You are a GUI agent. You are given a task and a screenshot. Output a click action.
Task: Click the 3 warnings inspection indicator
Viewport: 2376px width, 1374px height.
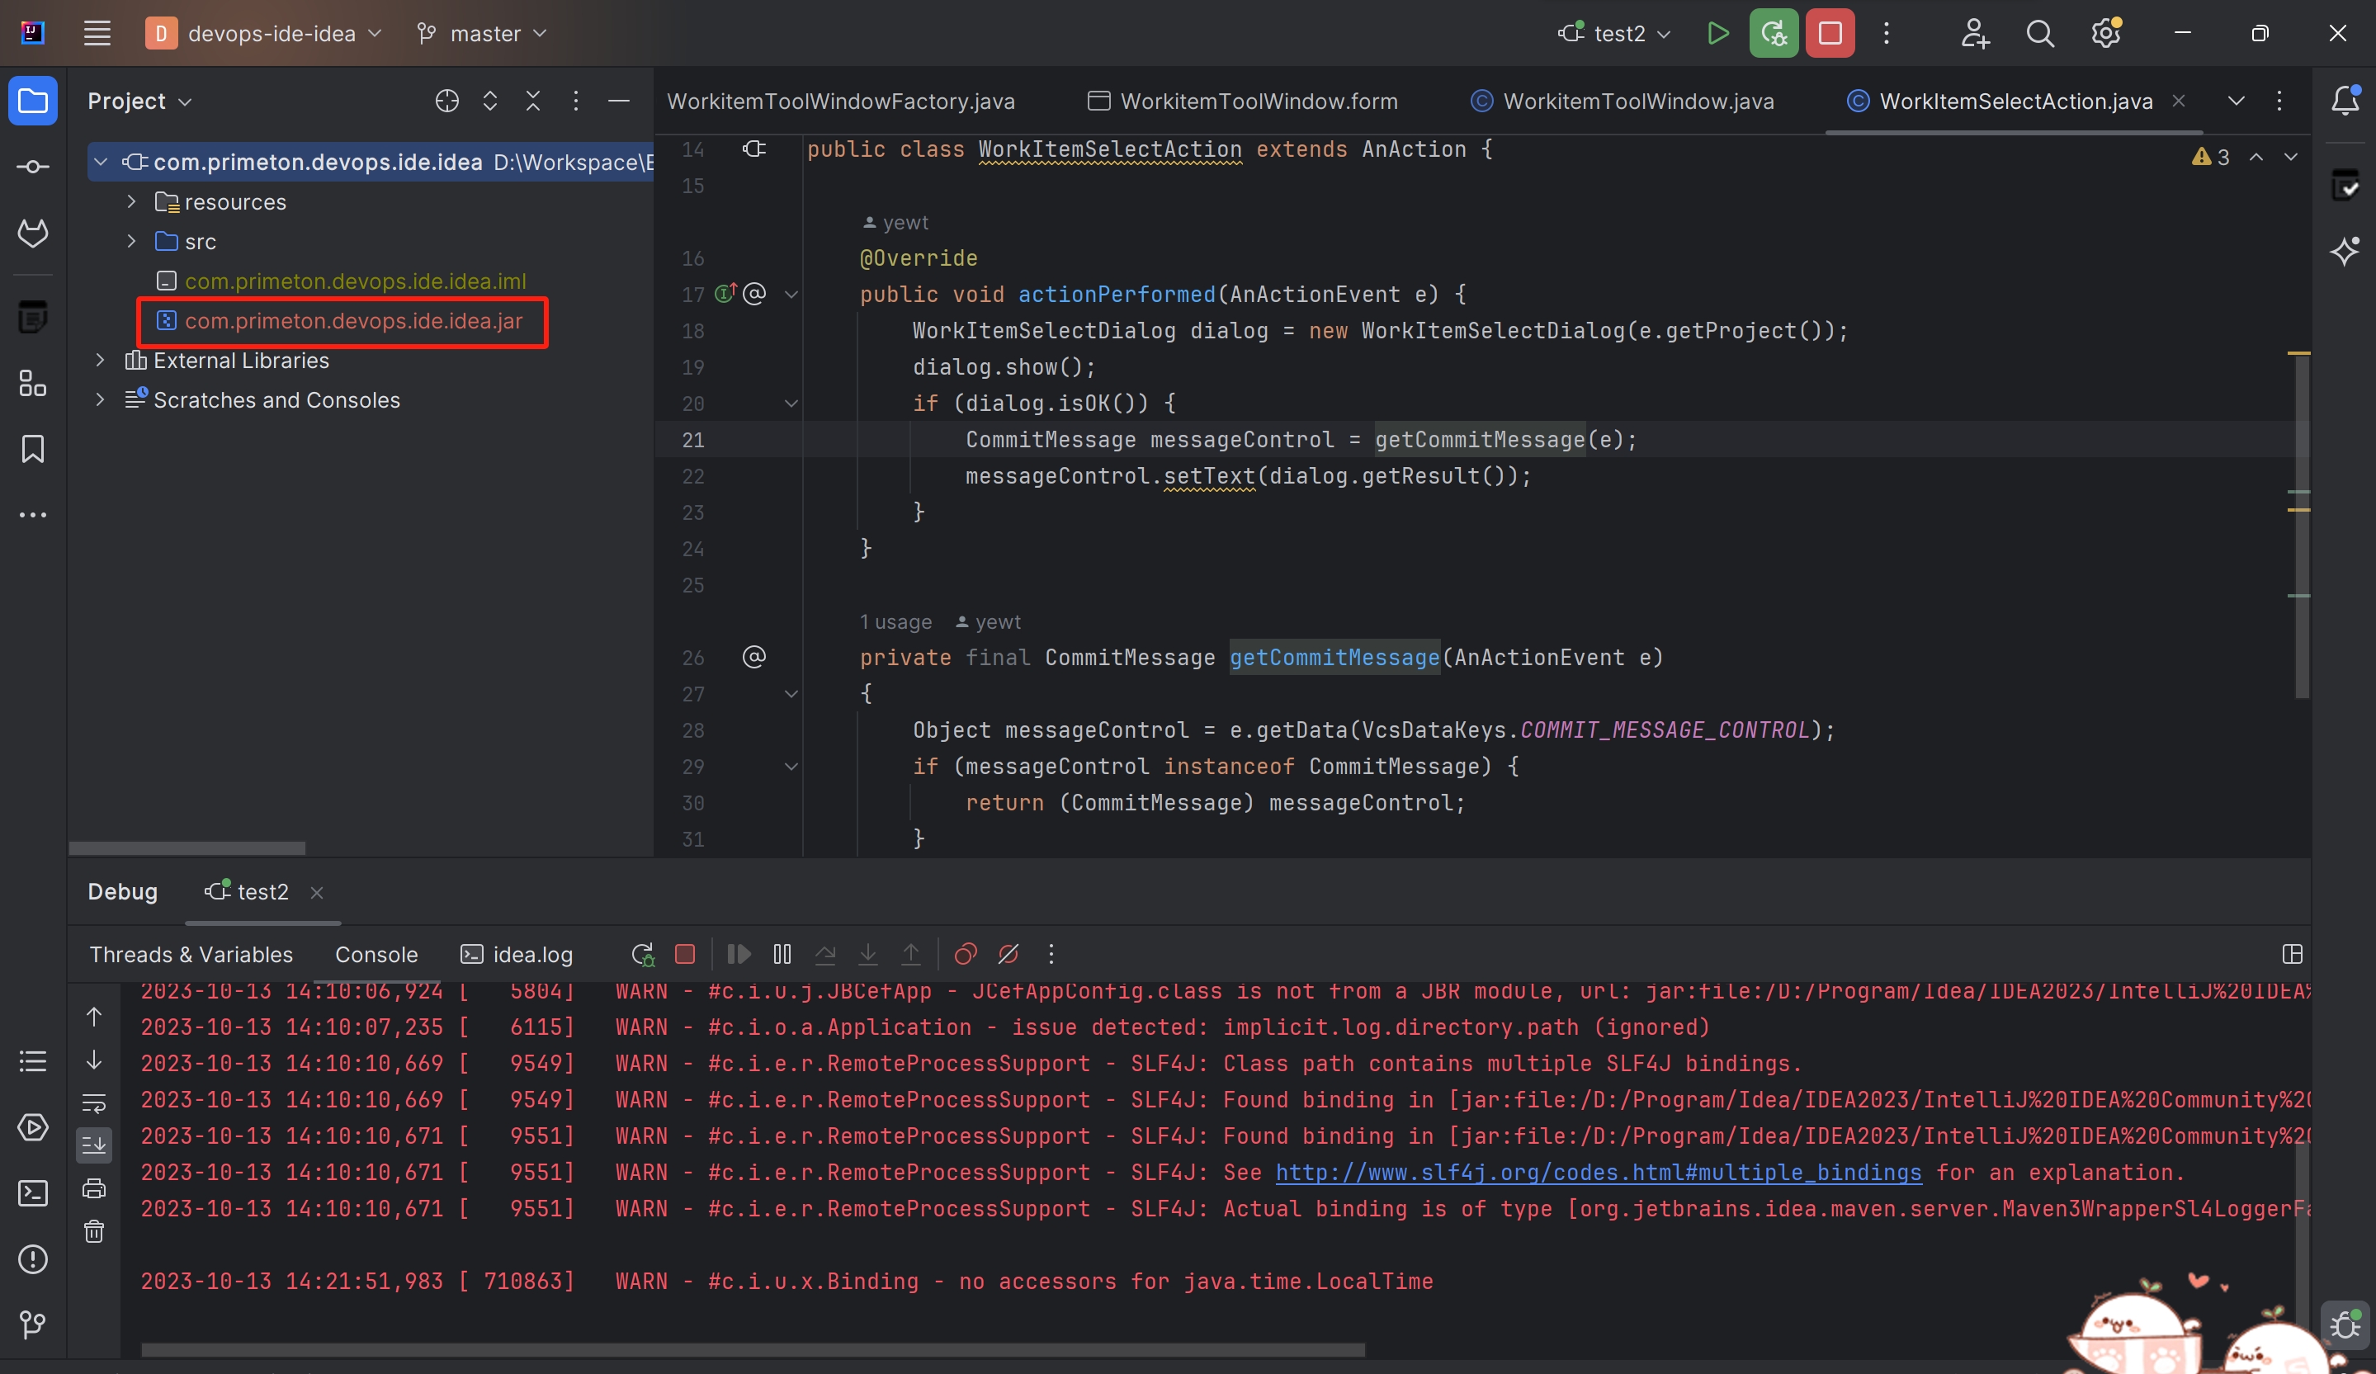tap(2209, 158)
